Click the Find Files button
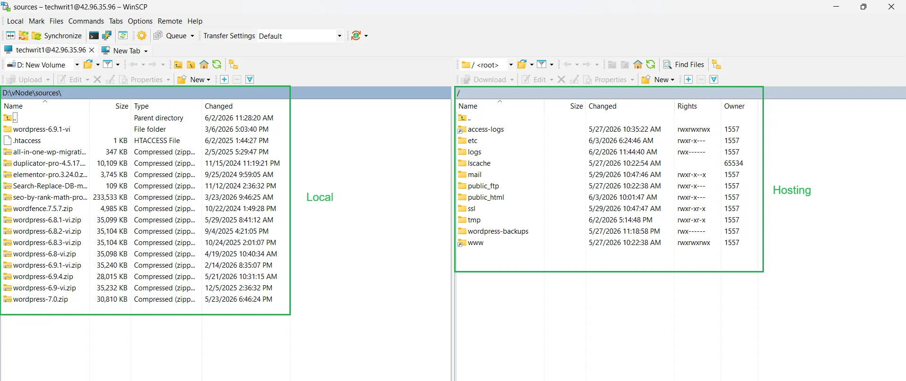The image size is (906, 381). tap(684, 65)
